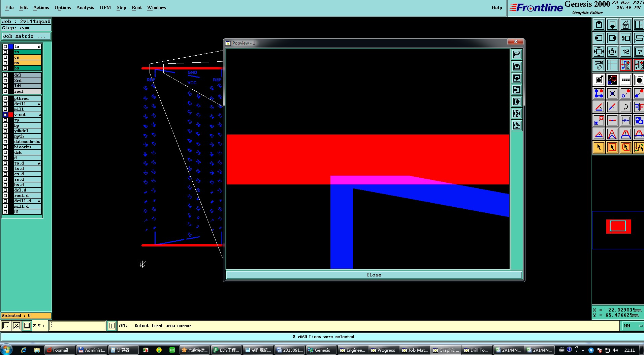644x355 pixels.
Task: Toggle checkbox for layer 'drill'
Action: pyautogui.click(x=5, y=104)
